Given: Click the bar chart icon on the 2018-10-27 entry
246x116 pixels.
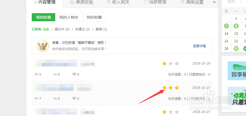Looking at the screenshot, I should click(x=55, y=99).
